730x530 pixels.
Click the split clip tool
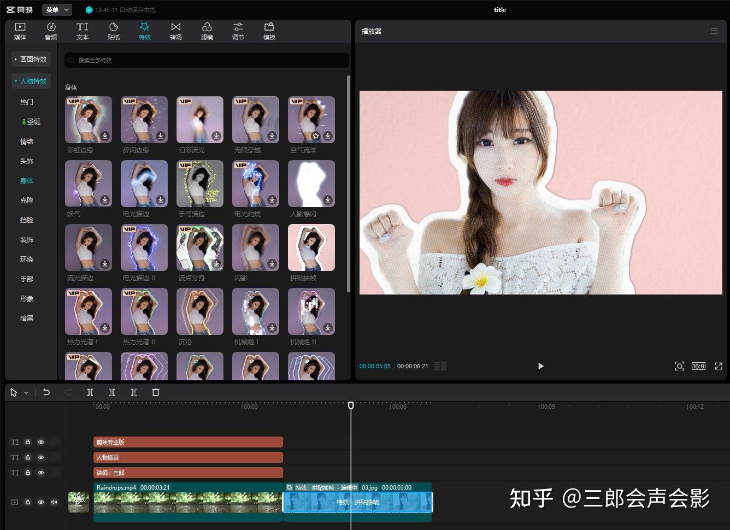click(x=90, y=392)
